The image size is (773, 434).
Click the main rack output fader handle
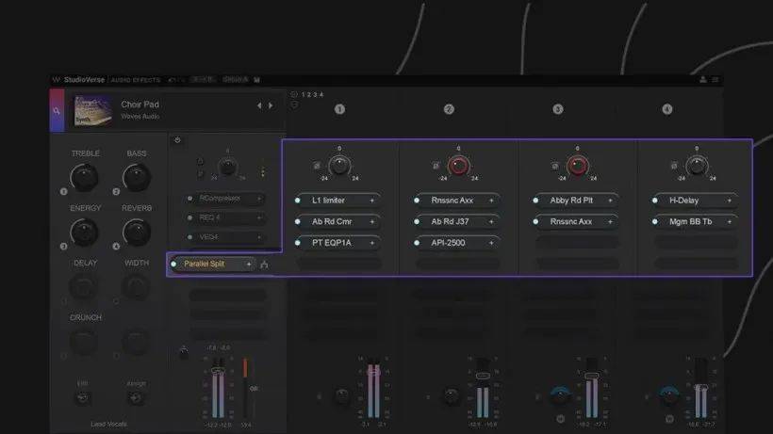(x=218, y=370)
